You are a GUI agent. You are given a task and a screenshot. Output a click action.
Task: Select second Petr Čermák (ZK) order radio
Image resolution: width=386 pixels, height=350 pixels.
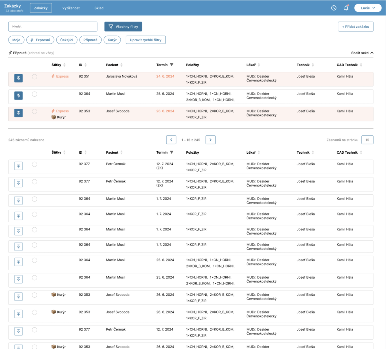click(x=34, y=182)
